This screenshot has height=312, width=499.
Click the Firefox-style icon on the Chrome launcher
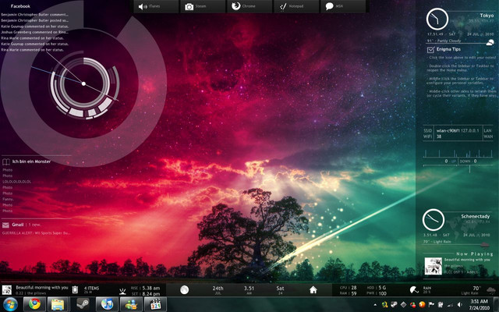click(x=235, y=6)
